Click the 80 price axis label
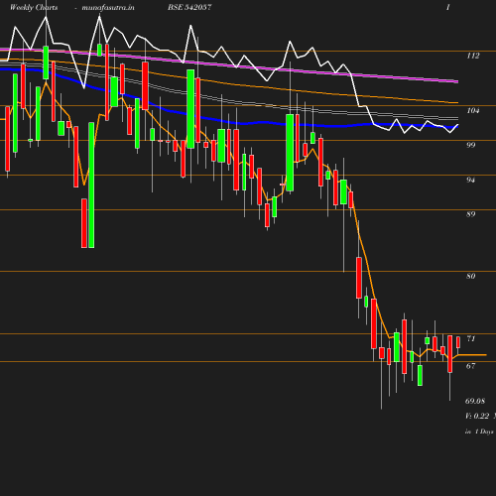Screen dimensions: 496x496 click(471, 276)
